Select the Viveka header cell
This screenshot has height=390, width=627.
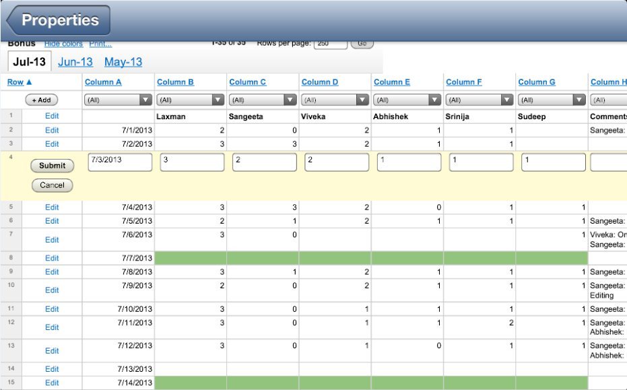coord(335,117)
